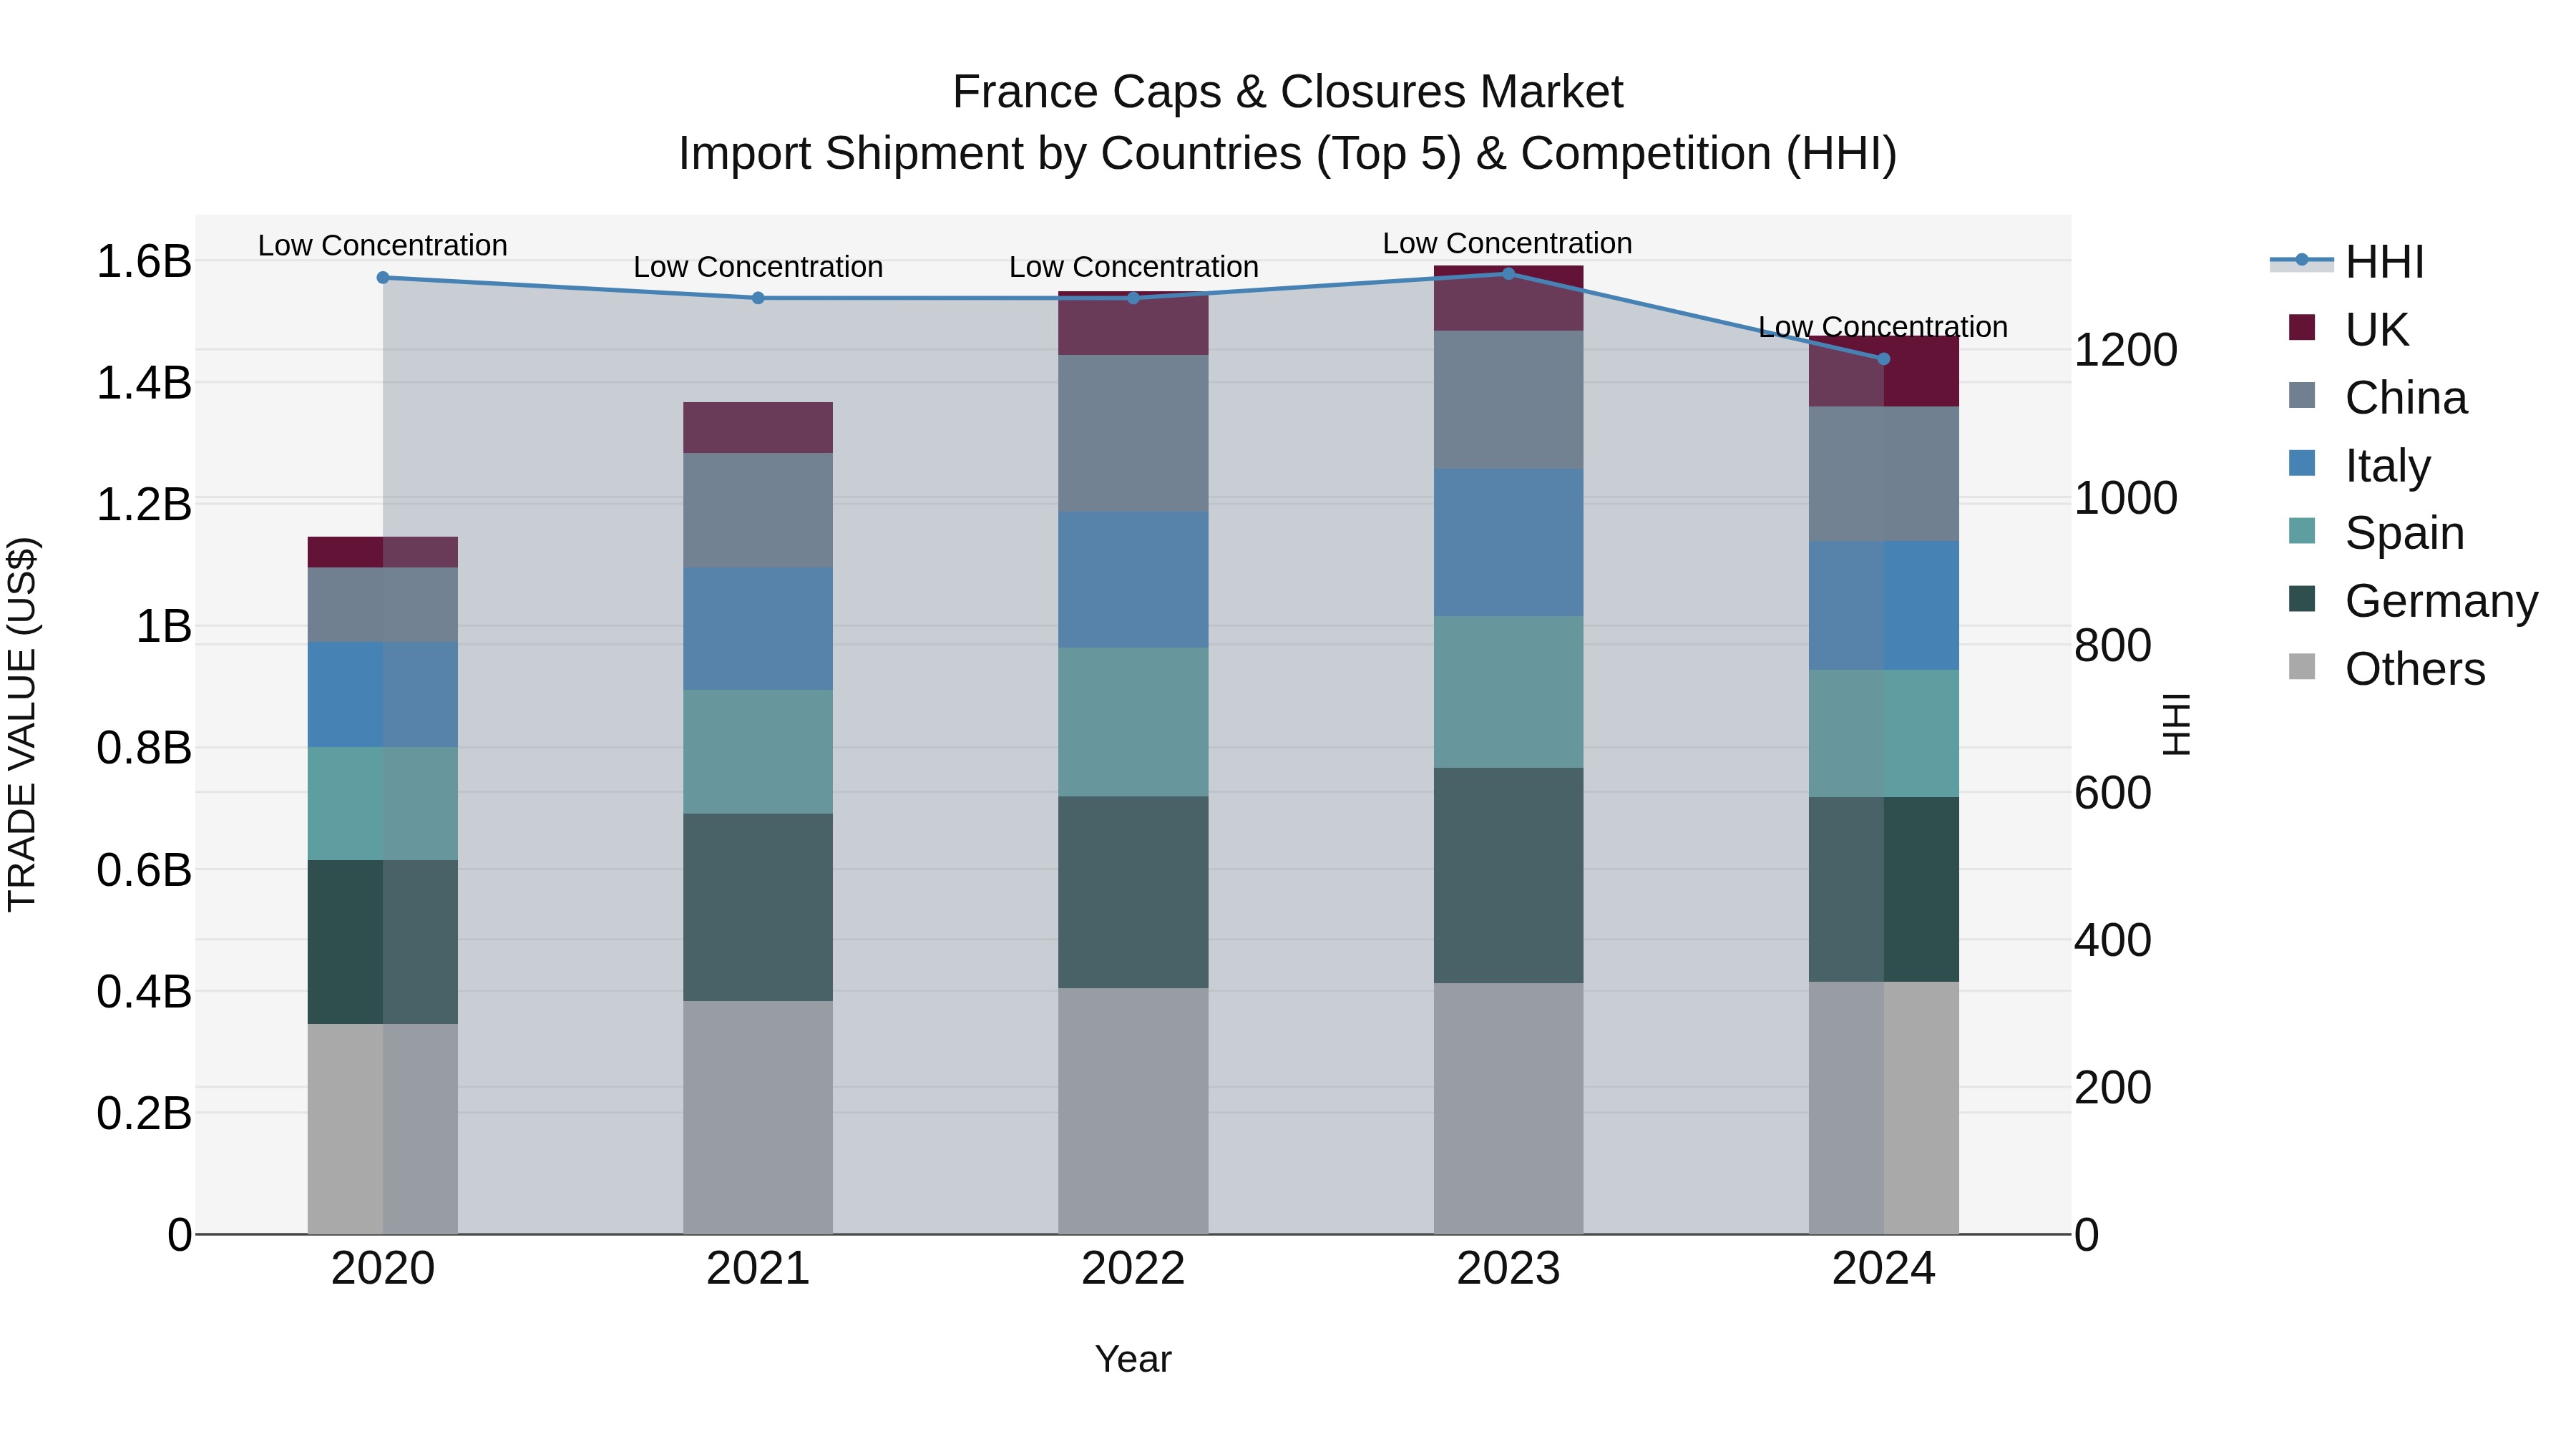2576x1449 pixels.
Task: Click the China legend color swatch
Action: point(2302,395)
